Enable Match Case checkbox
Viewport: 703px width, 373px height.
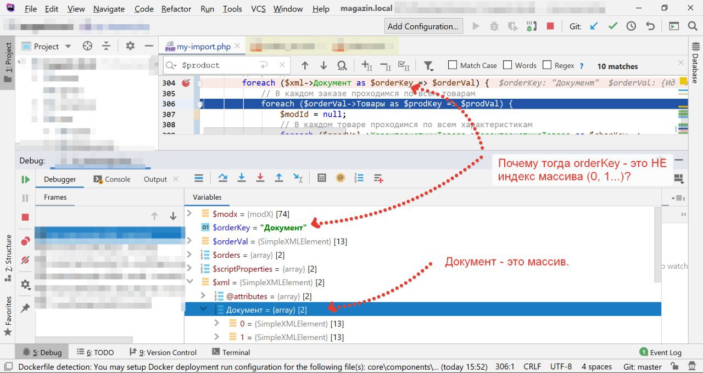[x=453, y=65]
